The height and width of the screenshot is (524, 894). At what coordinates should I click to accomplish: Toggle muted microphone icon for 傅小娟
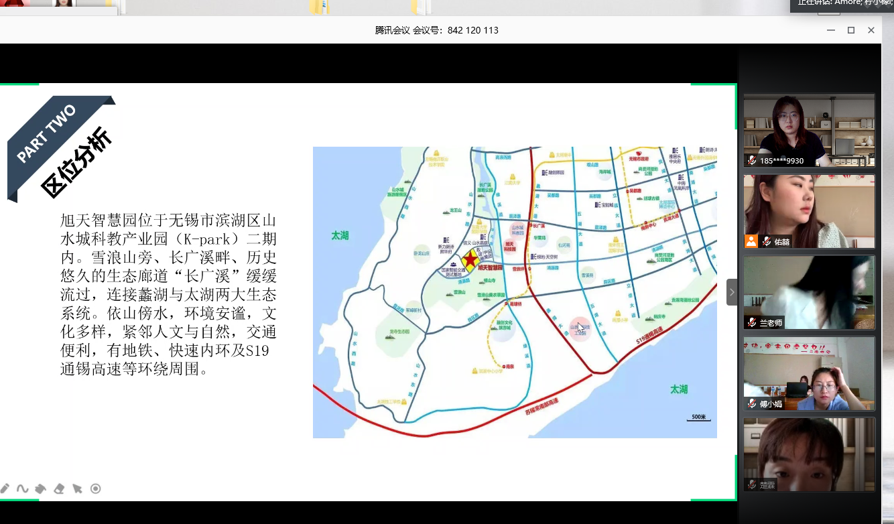coord(753,404)
